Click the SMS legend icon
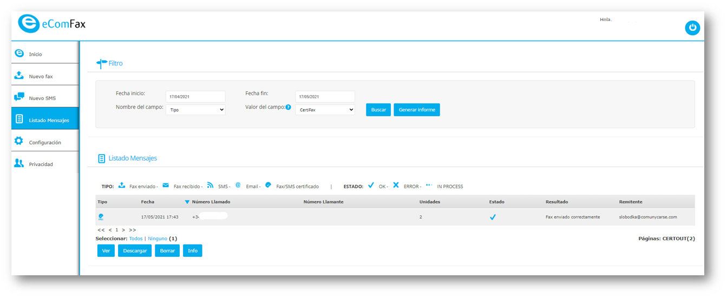The width and height of the screenshot is (727, 298). tap(210, 185)
